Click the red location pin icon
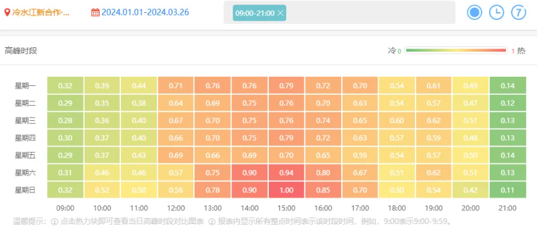 (x=7, y=13)
